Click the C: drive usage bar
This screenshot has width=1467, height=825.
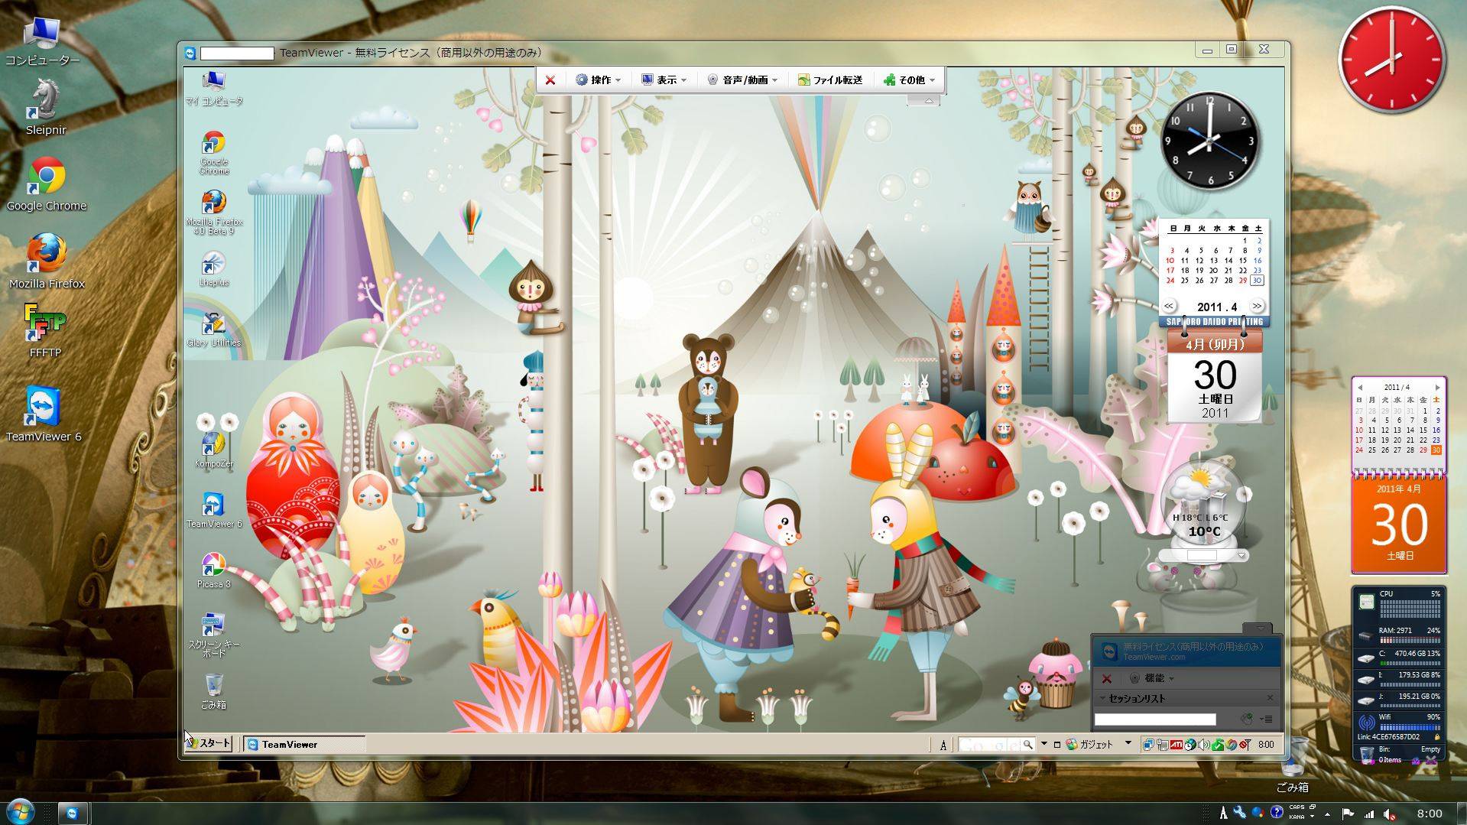[1410, 663]
